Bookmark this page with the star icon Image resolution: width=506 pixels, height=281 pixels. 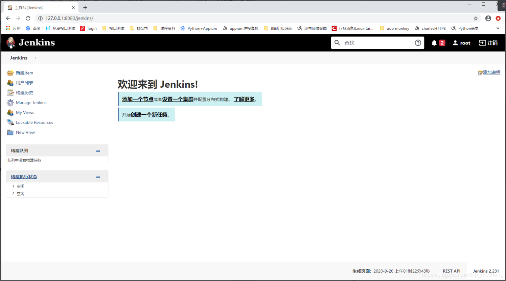tap(476, 18)
